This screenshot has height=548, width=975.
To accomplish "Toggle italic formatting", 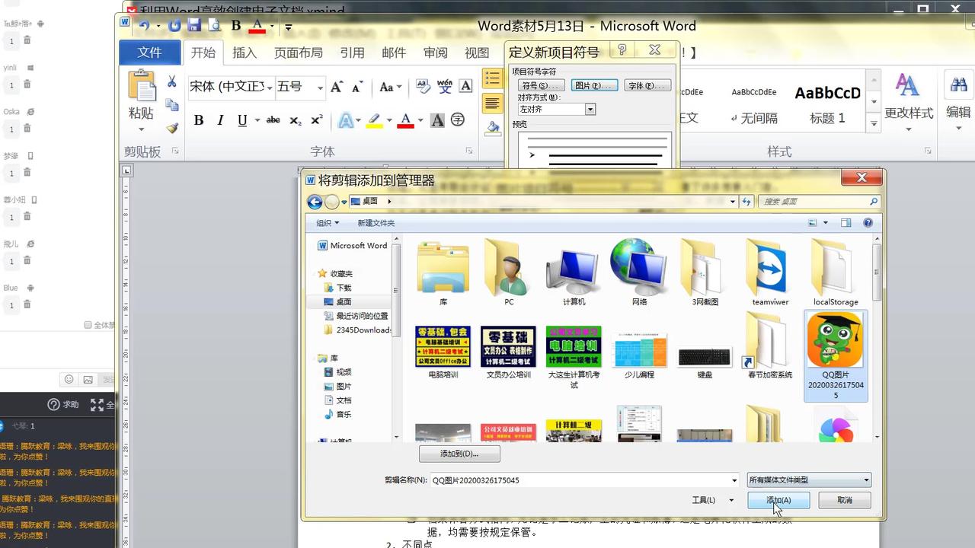I will pos(220,120).
